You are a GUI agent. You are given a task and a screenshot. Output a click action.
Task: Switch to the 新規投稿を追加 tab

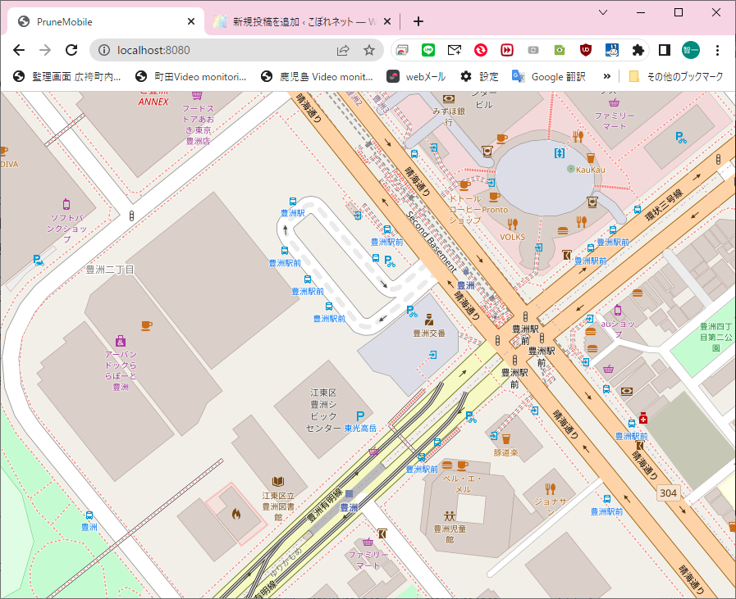pyautogui.click(x=295, y=21)
